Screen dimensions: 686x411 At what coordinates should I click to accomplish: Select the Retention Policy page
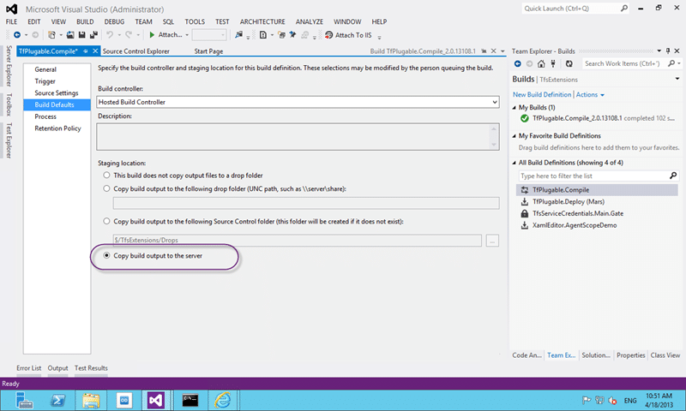tap(57, 128)
